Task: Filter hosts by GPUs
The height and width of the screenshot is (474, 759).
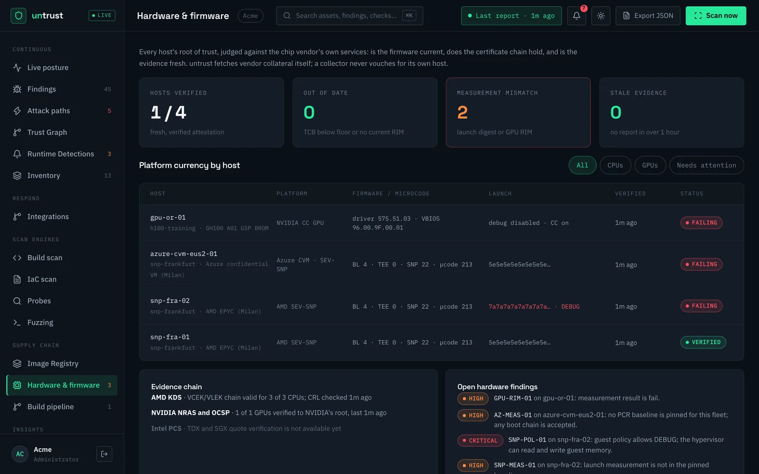Action: coord(650,165)
